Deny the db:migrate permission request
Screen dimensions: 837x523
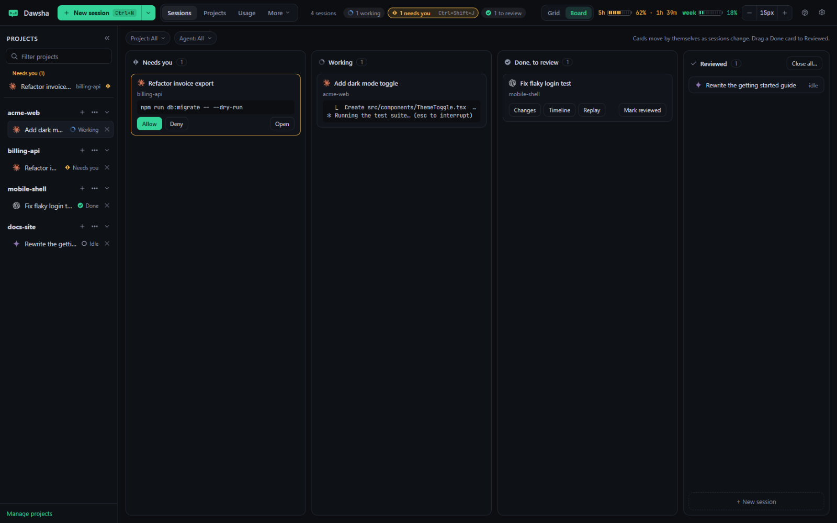click(x=176, y=124)
